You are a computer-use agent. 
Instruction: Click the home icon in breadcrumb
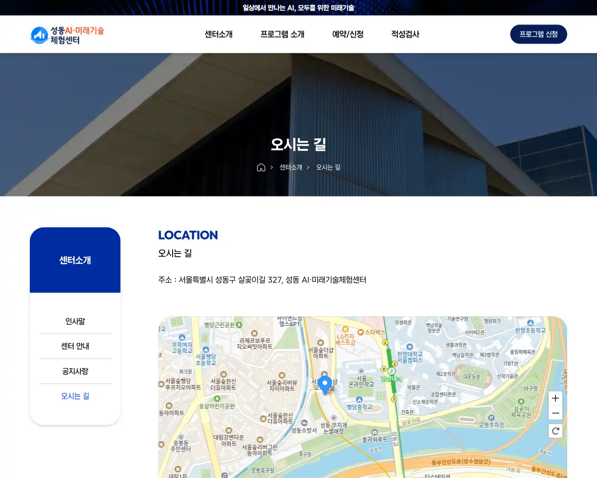pos(261,167)
